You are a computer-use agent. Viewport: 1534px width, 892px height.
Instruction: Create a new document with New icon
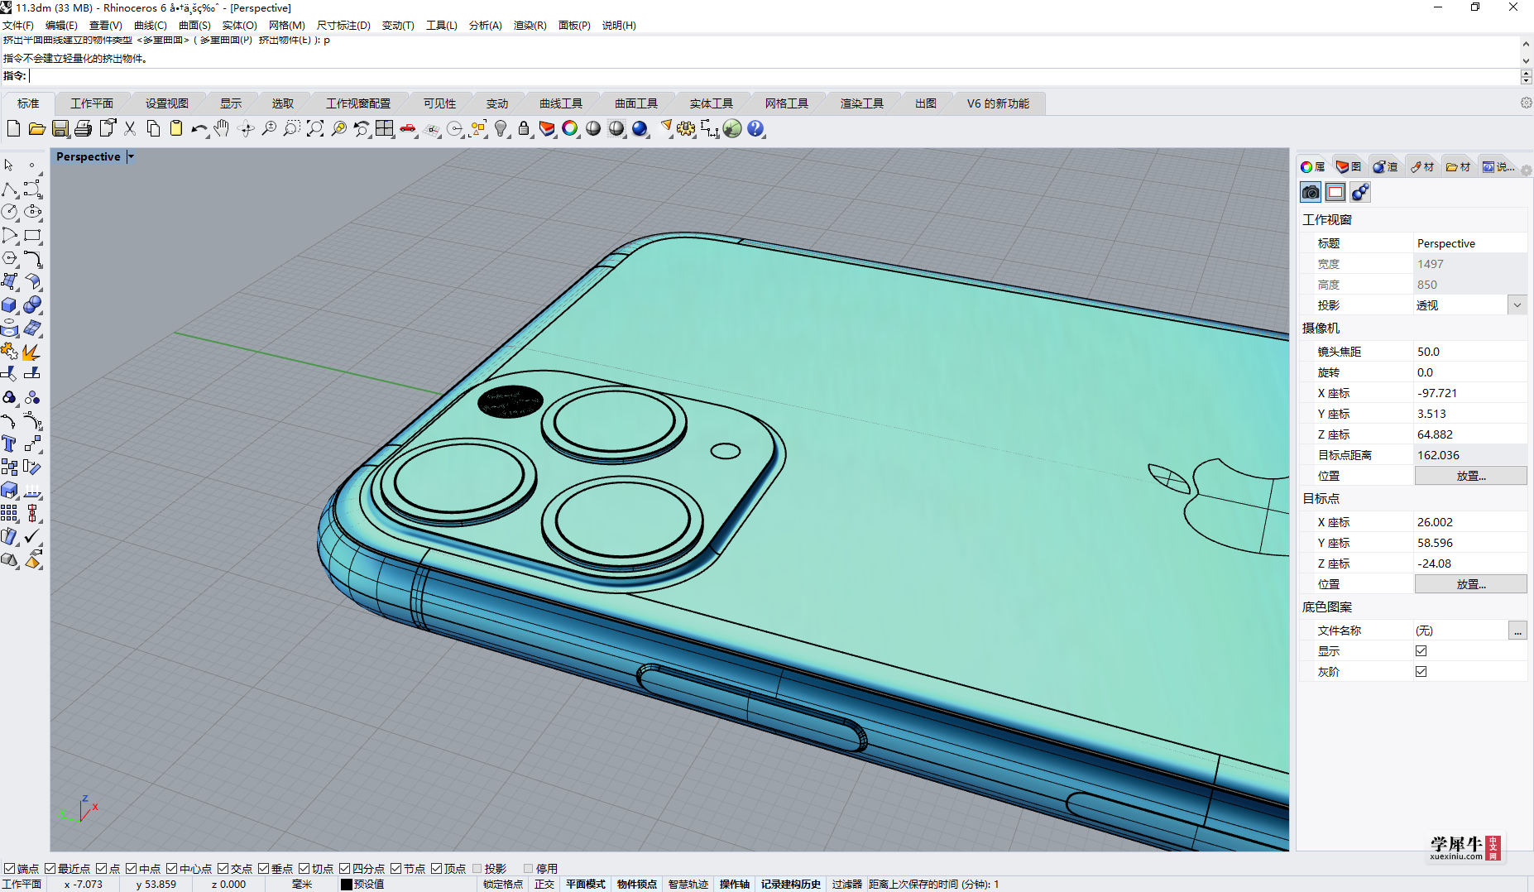click(x=13, y=128)
